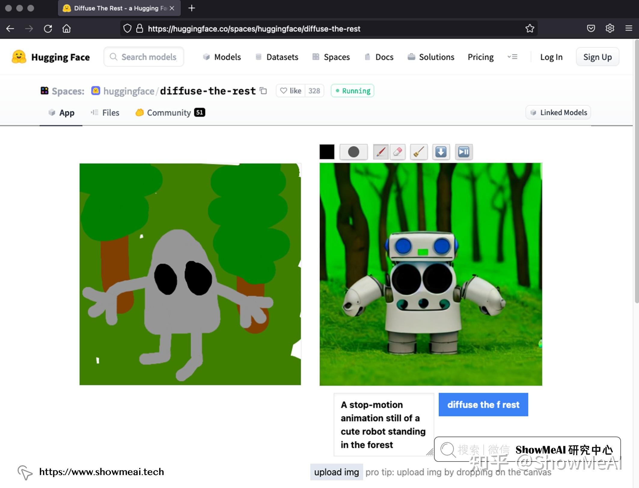Click the Sign Up button
Screen dimensions: 639x488
pos(597,57)
